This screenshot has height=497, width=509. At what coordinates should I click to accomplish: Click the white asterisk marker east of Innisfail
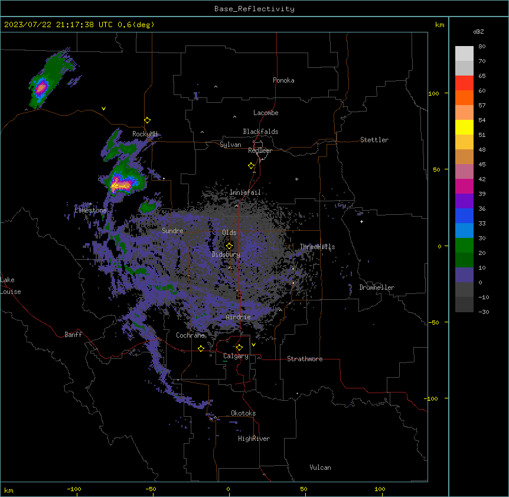(296, 179)
